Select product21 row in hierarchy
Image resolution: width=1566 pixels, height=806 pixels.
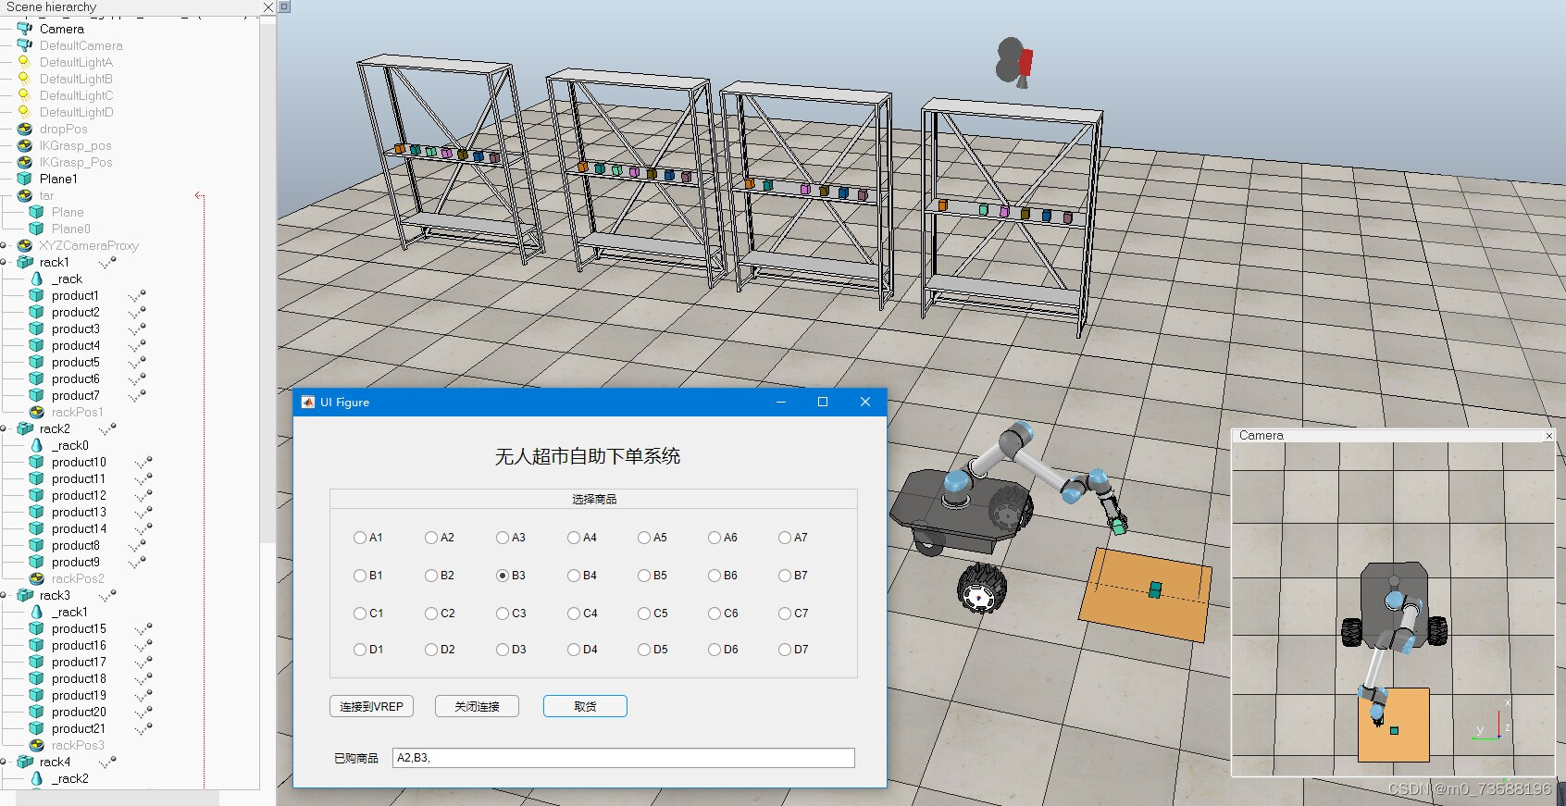[x=79, y=728]
